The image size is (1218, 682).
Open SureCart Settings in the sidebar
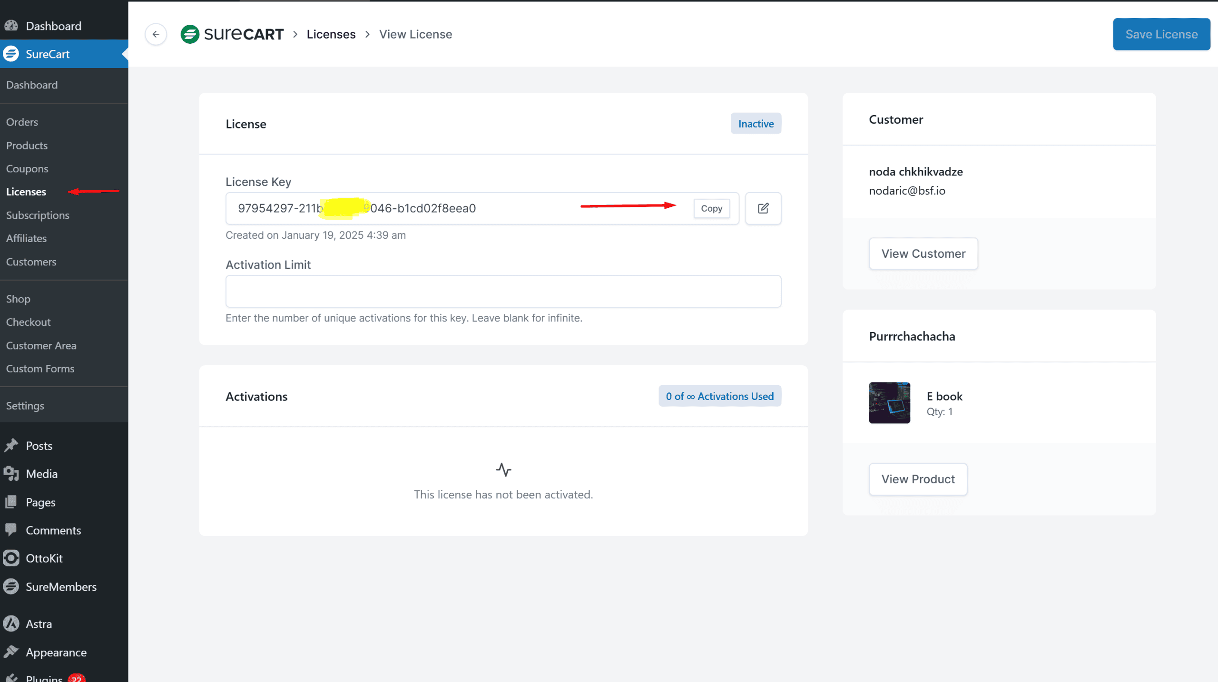coord(25,406)
